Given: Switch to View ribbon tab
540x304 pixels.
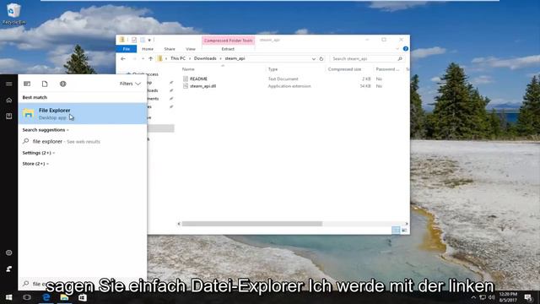Looking at the screenshot, I should click(191, 49).
